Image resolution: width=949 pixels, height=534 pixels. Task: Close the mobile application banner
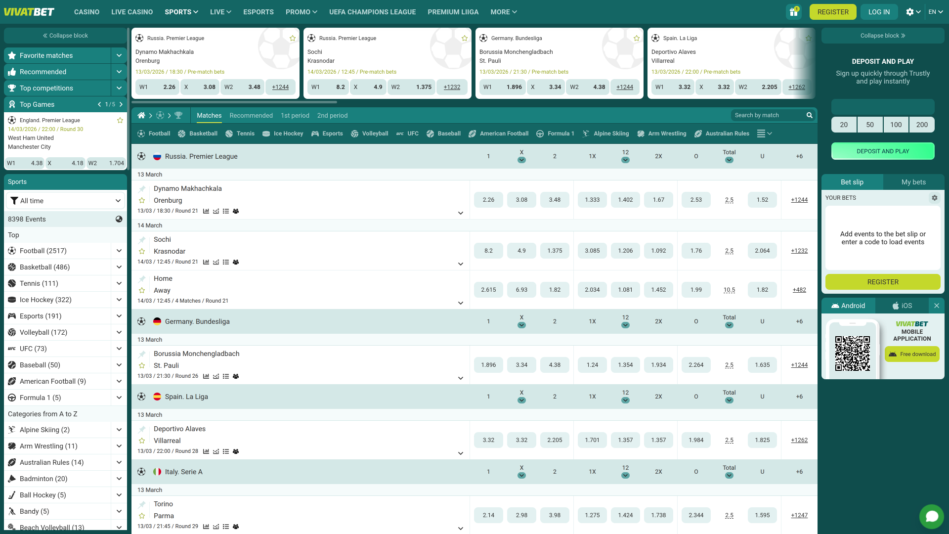coord(937,306)
